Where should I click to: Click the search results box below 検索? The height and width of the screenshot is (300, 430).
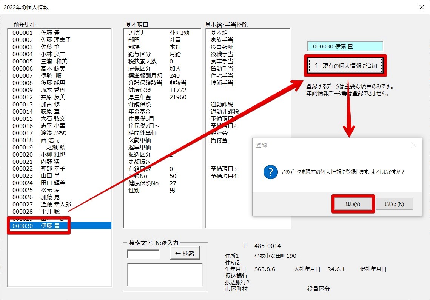(165, 275)
